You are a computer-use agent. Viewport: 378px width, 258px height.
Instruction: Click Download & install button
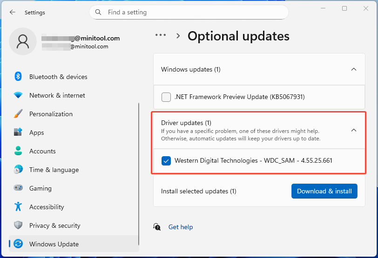324,191
